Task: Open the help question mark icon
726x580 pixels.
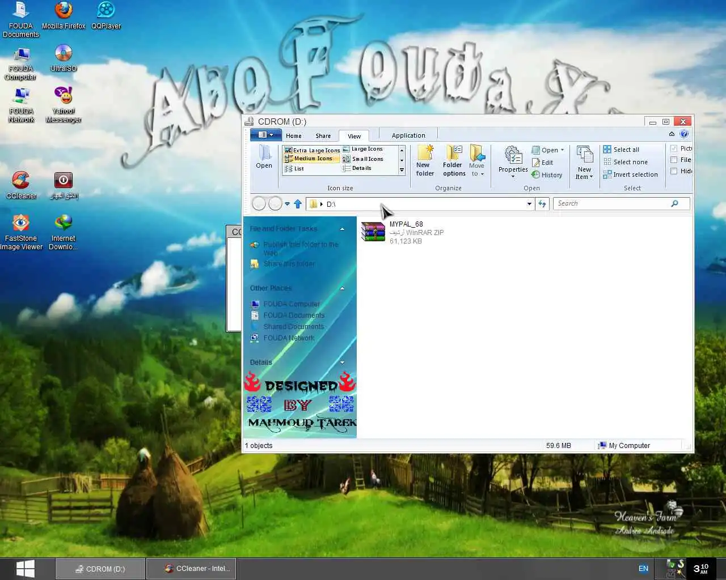Action: click(x=684, y=134)
